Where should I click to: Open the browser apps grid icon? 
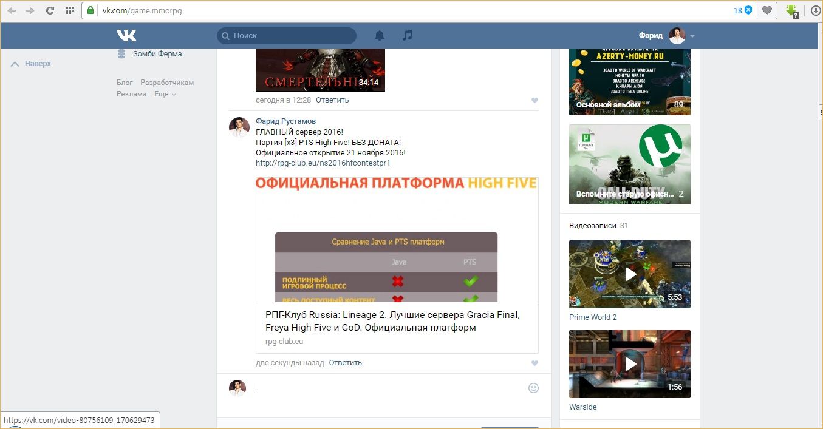[69, 10]
